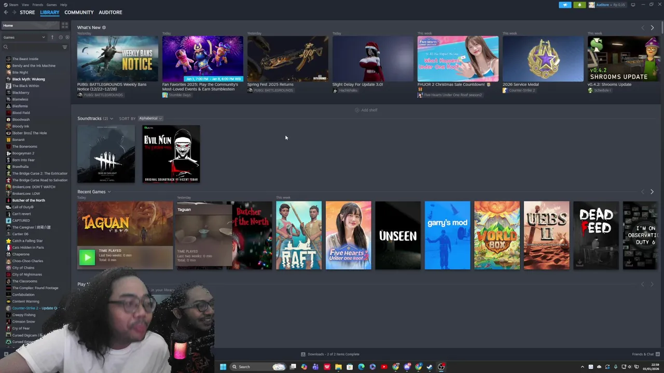Open advanced library filter options icon
The image size is (664, 373).
click(65, 47)
